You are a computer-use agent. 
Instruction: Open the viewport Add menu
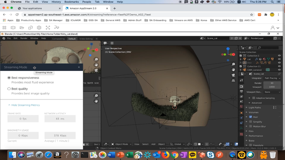click(x=153, y=144)
